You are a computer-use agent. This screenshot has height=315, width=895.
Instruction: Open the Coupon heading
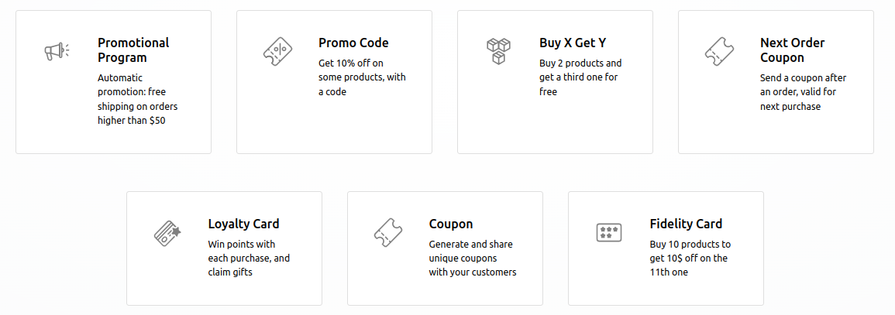[x=451, y=224]
